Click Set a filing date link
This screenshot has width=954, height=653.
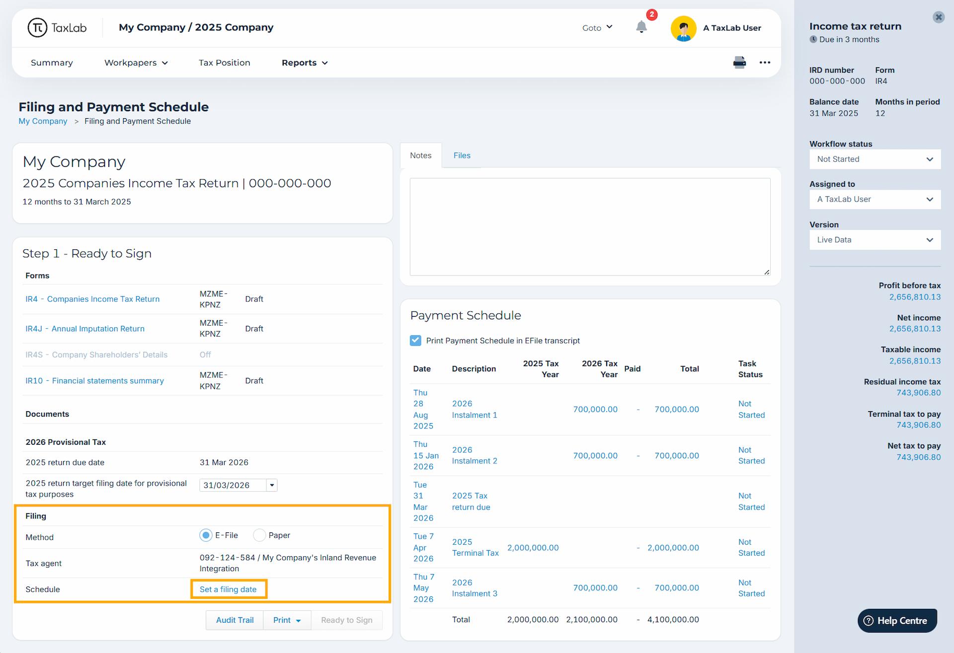(x=228, y=589)
